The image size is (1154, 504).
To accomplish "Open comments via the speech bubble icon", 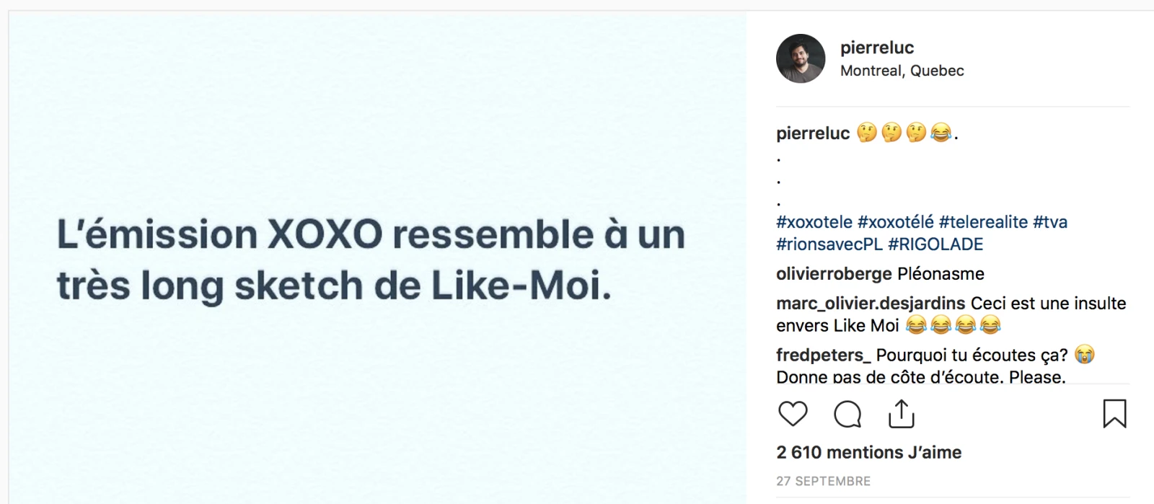I will click(x=847, y=415).
